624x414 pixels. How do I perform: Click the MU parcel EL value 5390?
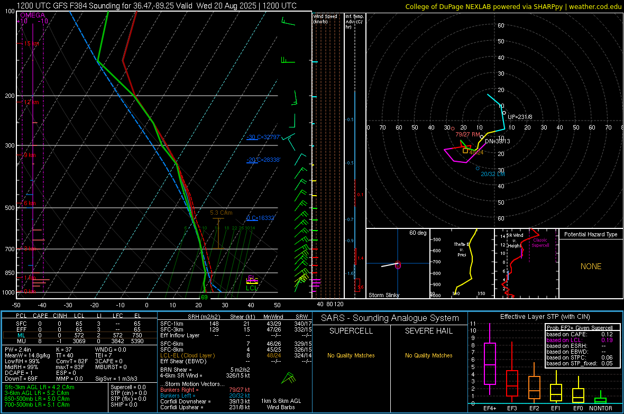137,341
